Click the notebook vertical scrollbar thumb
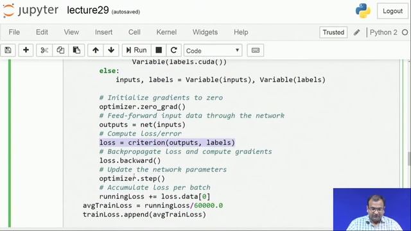 click(x=409, y=158)
